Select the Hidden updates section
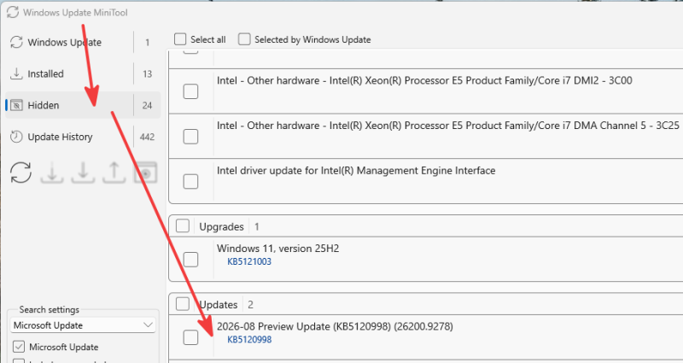This screenshot has width=683, height=363. point(83,105)
